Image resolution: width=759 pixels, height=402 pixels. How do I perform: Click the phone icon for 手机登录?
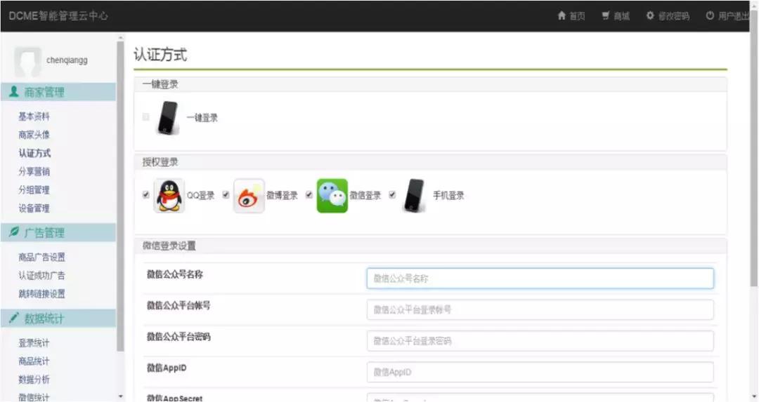click(x=414, y=195)
